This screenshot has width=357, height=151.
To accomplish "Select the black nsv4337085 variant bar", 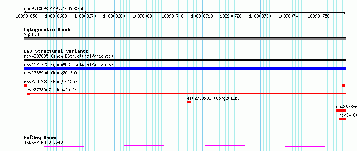I will [185, 60].
